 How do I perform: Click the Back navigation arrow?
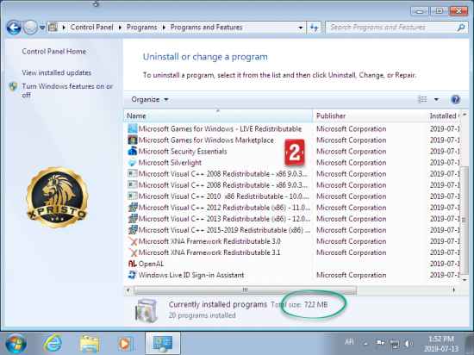coord(14,28)
